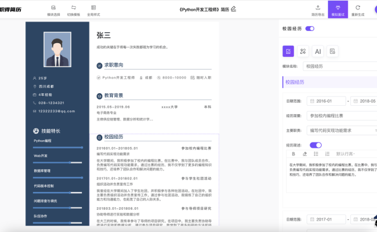The image size is (377, 232).
Task: Click the 经历简要 field 参加校内编程比赛
Action: tap(342, 116)
